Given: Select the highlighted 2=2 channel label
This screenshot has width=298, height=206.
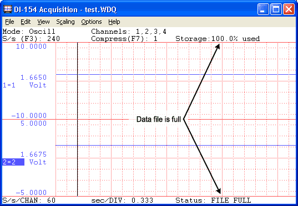Looking at the screenshot, I should (13, 162).
